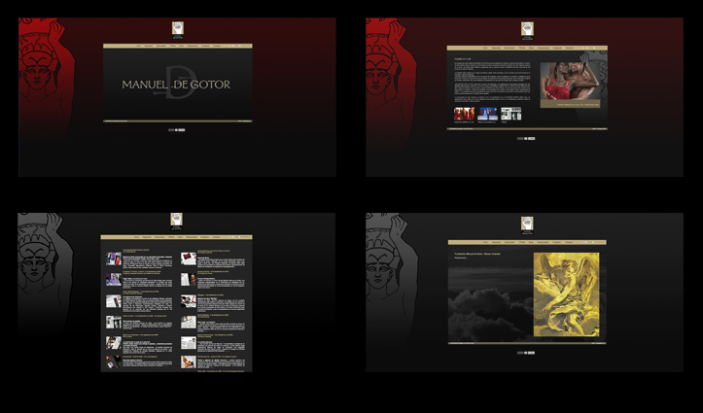Click the dark clouds image beside the angel
The image size is (703, 413).
pos(490,311)
